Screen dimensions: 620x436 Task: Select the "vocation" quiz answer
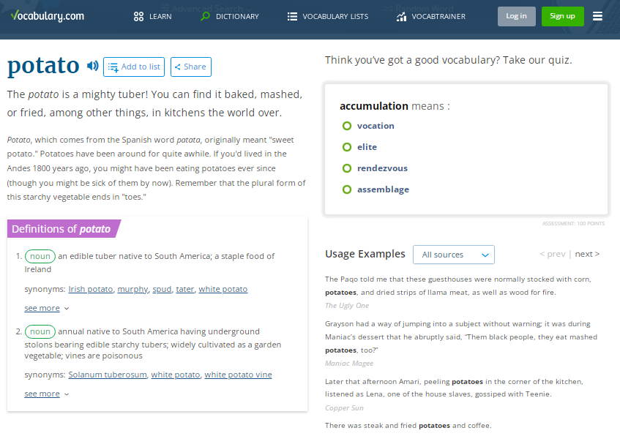tap(347, 126)
